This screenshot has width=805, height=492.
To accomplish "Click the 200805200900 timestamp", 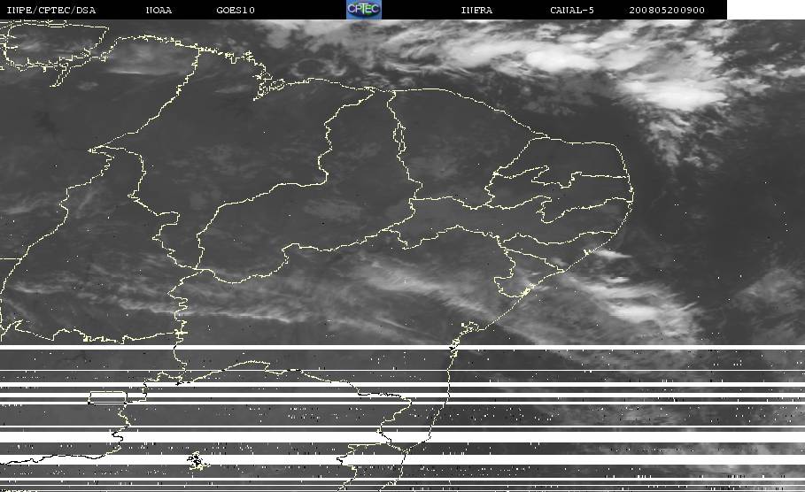I will [667, 11].
